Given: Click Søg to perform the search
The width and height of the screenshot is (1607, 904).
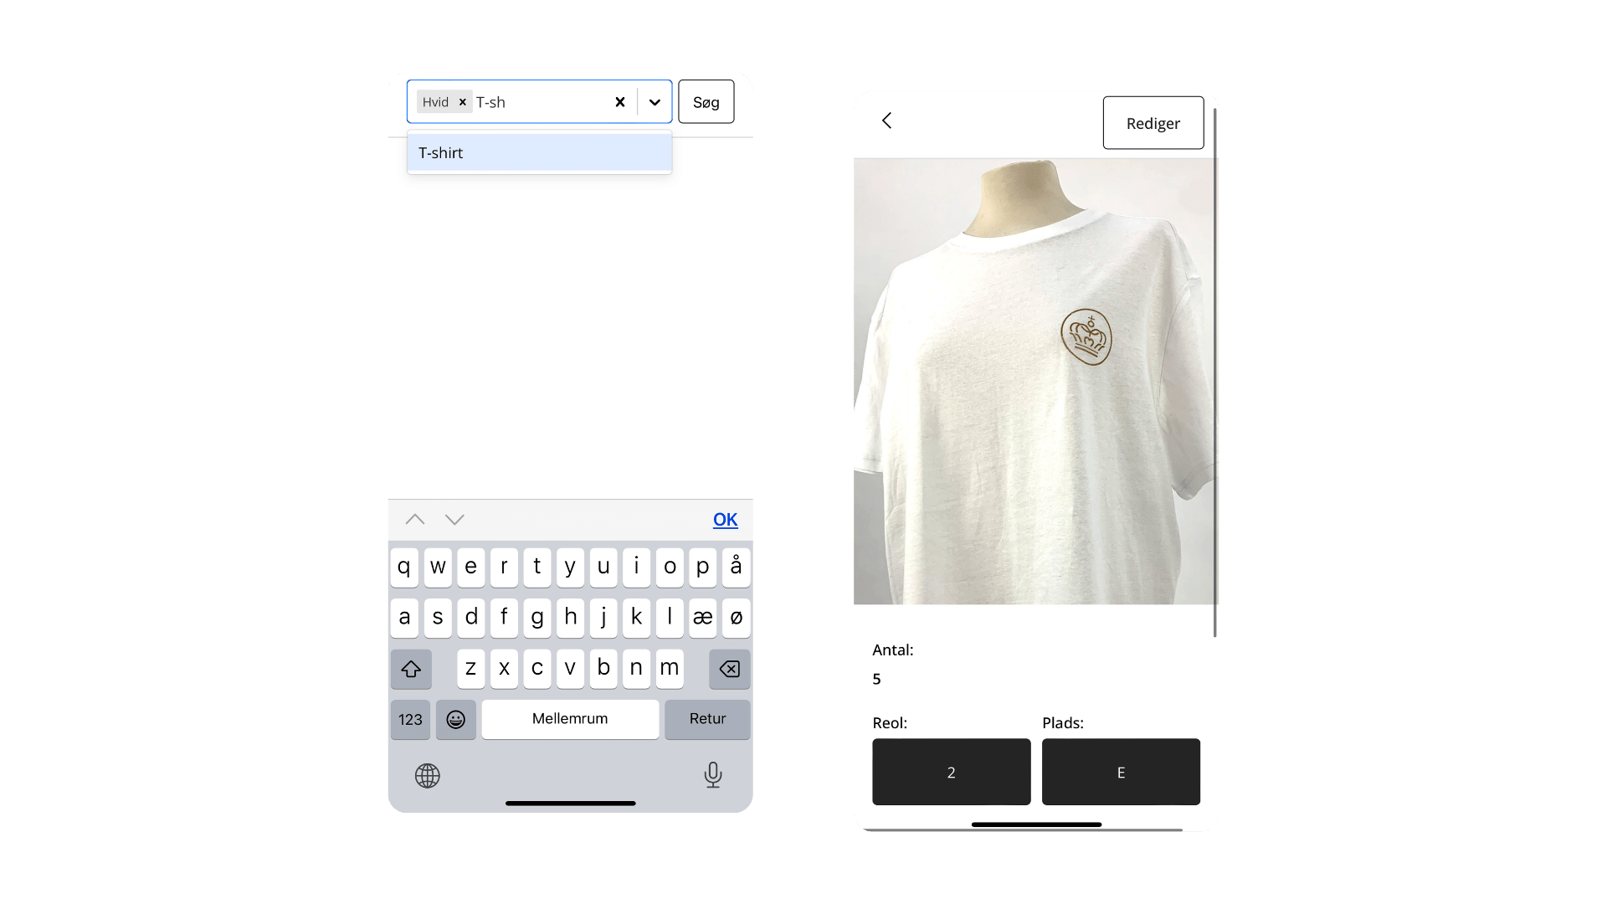Looking at the screenshot, I should (x=706, y=101).
